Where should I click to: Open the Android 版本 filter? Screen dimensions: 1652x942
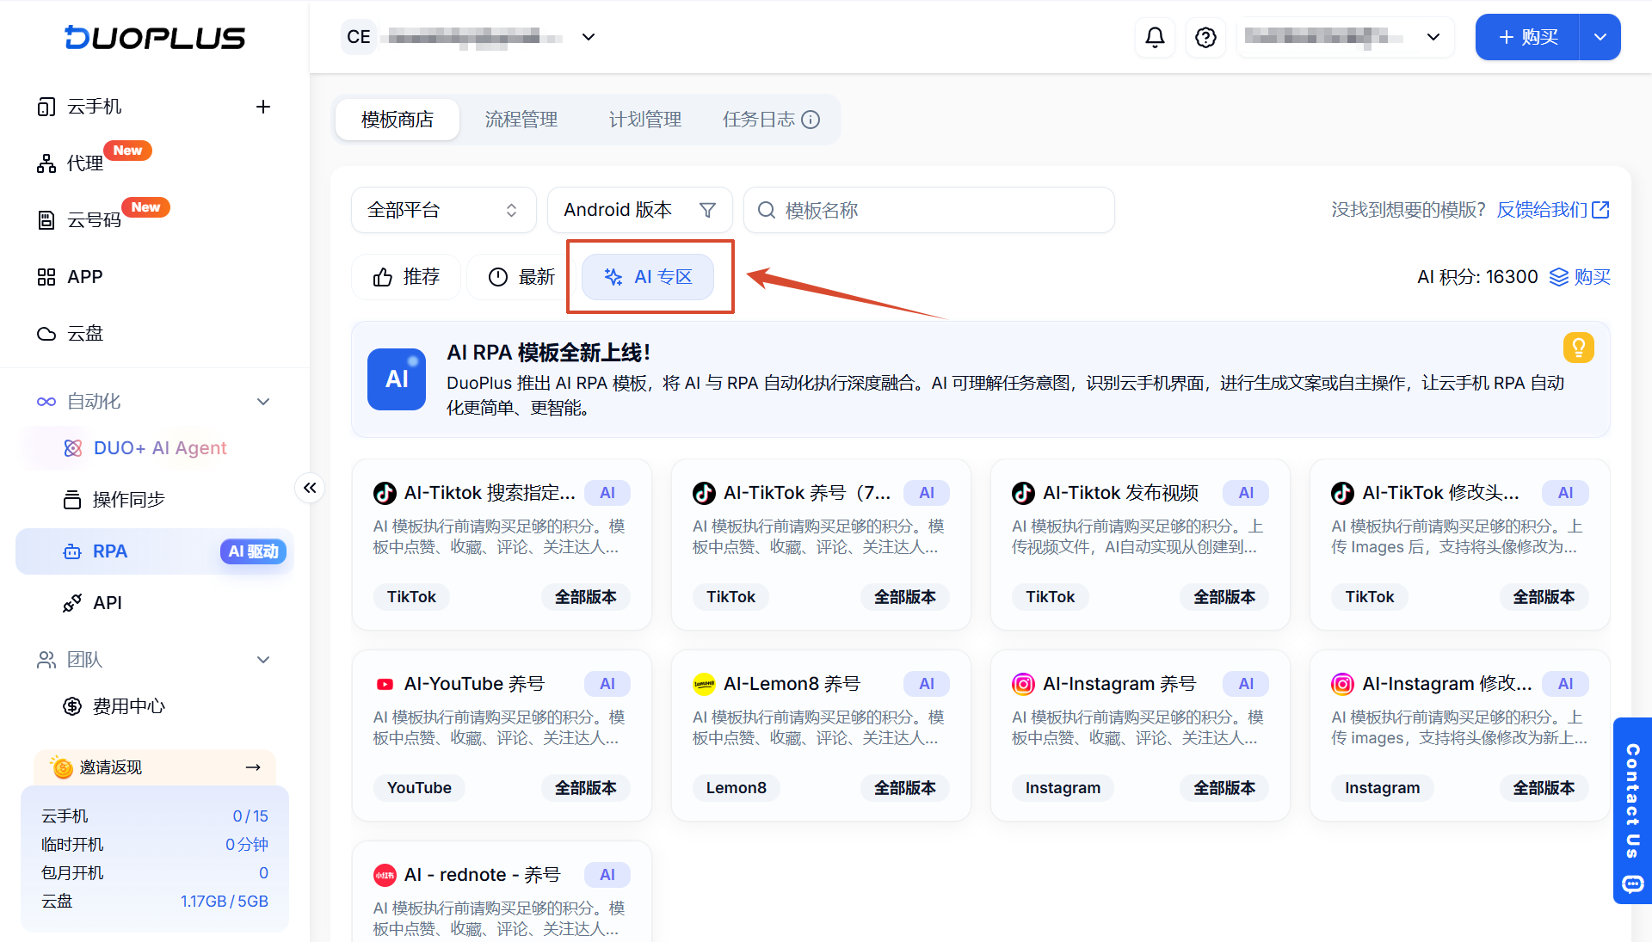click(x=640, y=210)
